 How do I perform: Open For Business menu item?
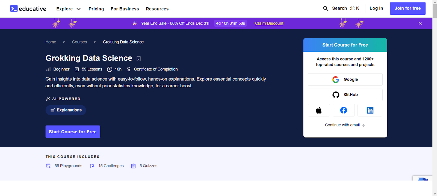125,9
